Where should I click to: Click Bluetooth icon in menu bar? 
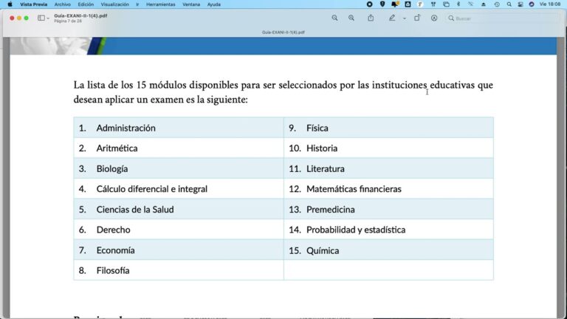point(458,4)
